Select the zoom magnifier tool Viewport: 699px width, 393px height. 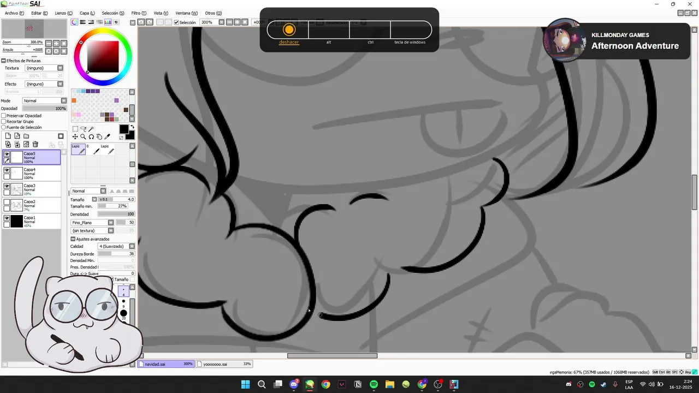pos(83,137)
